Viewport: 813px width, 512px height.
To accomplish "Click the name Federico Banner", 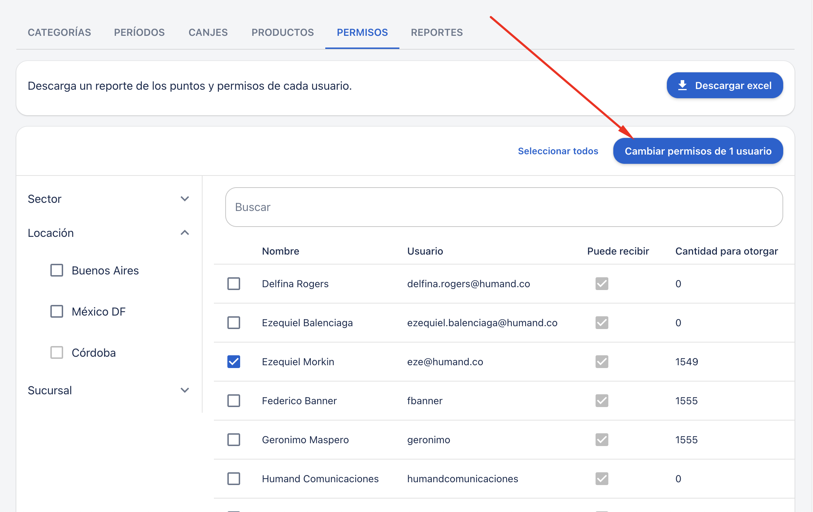I will [x=299, y=401].
